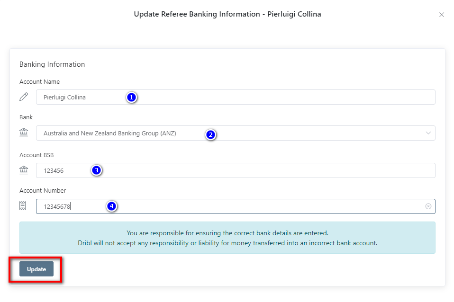Click the blue step 3 marker
Screen dimensions: 454x302
coord(97,170)
